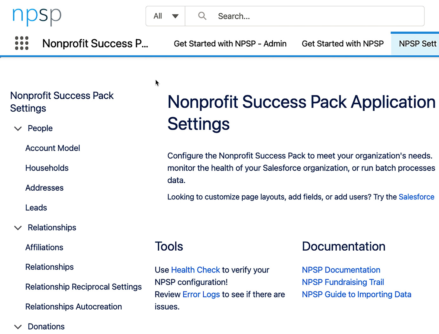Image resolution: width=439 pixels, height=334 pixels.
Task: Open the NPSP Documentation link
Action: coord(341,270)
